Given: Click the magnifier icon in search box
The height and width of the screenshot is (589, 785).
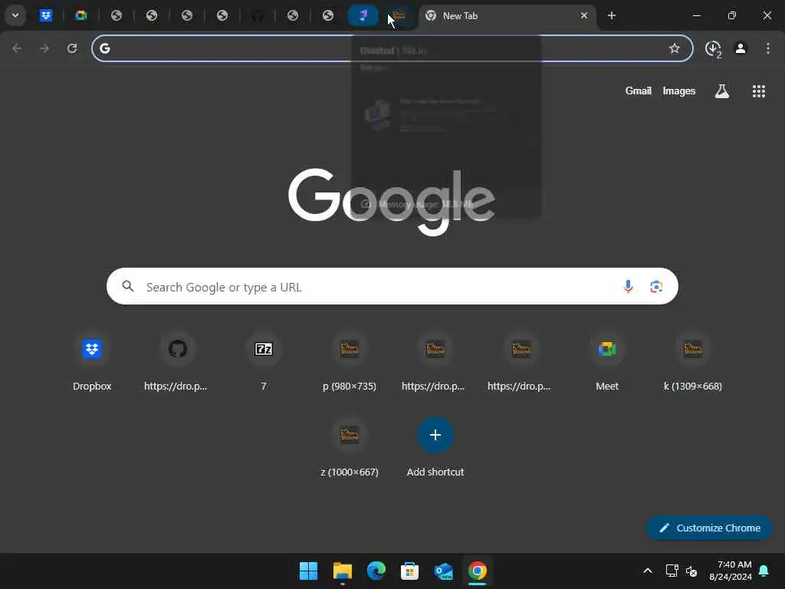Looking at the screenshot, I should point(128,286).
